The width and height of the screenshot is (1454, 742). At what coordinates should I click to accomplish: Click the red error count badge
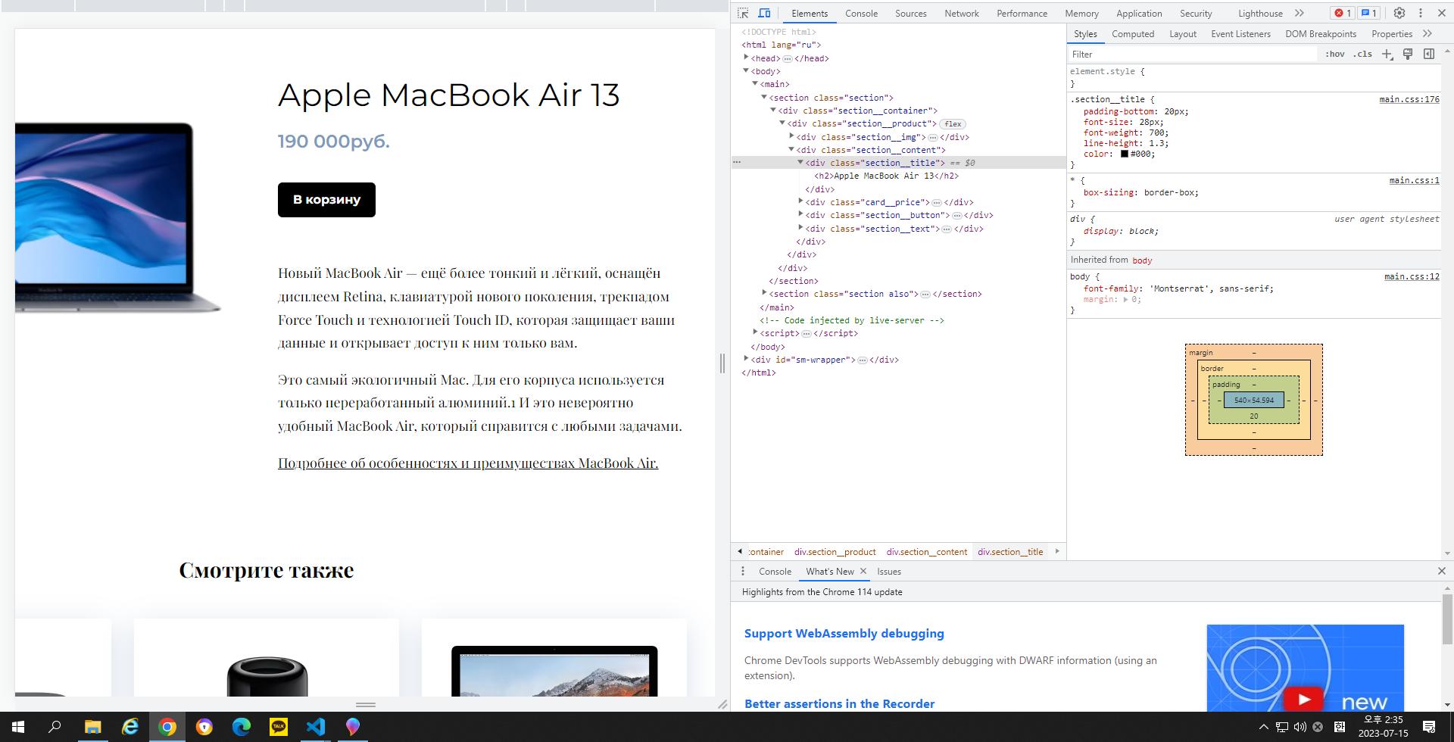click(x=1343, y=13)
